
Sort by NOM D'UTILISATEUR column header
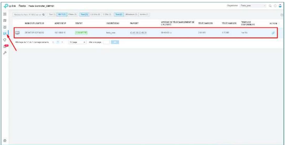tap(34, 23)
